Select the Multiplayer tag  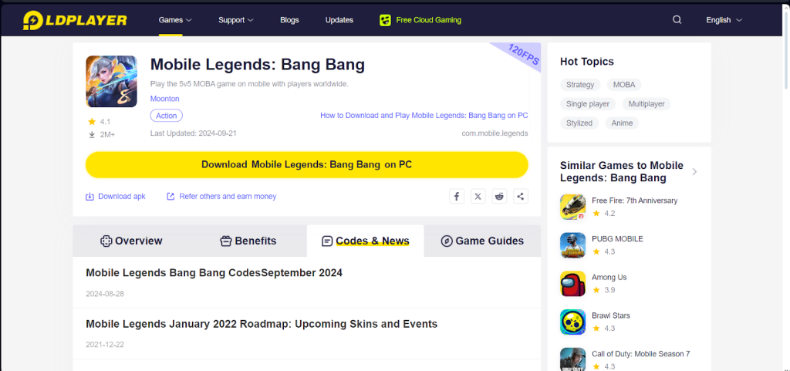coord(647,103)
